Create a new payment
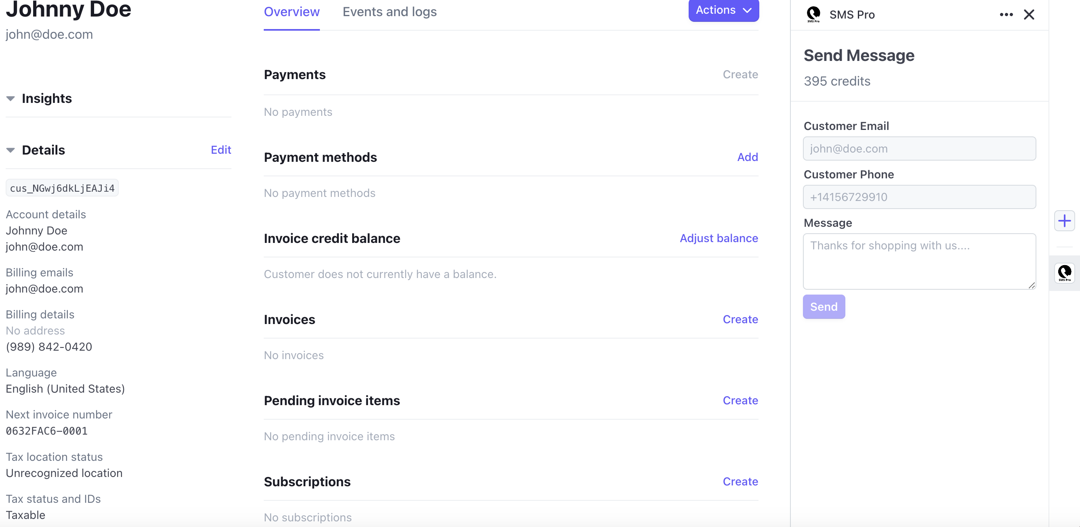 [x=740, y=74]
